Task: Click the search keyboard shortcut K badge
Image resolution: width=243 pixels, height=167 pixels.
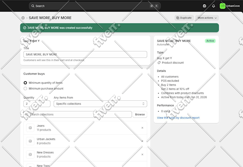Action: pyautogui.click(x=157, y=6)
